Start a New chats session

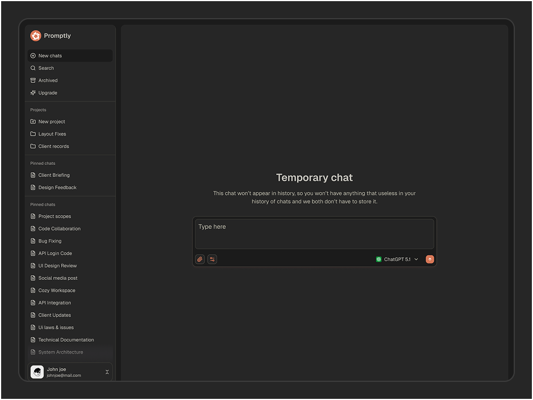click(70, 56)
